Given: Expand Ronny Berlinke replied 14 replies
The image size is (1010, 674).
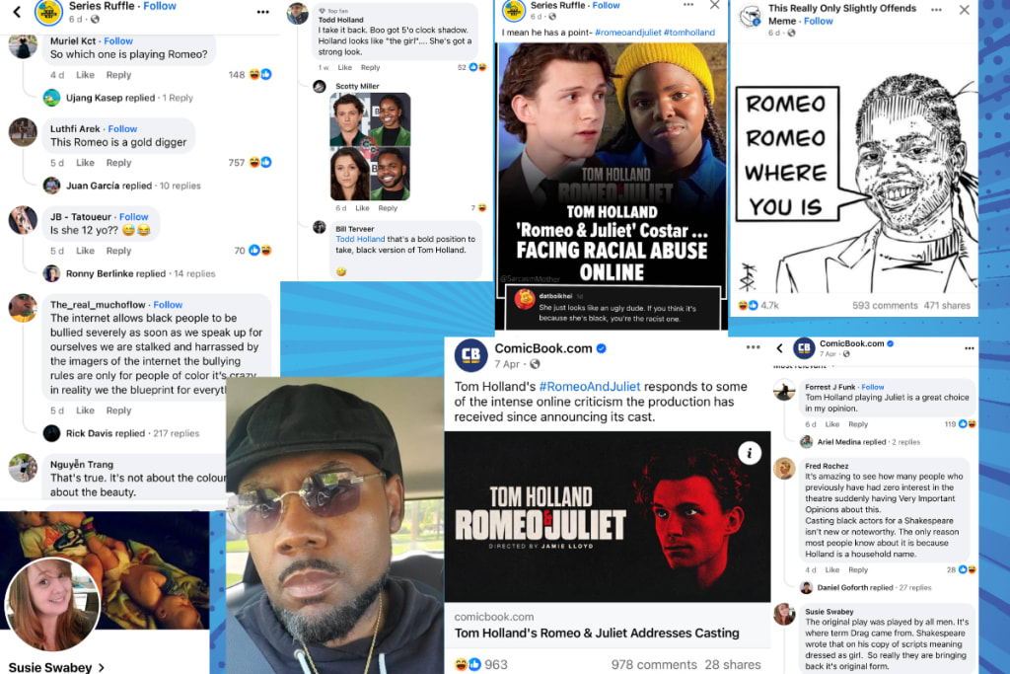Looking at the screenshot, I should pos(140,273).
